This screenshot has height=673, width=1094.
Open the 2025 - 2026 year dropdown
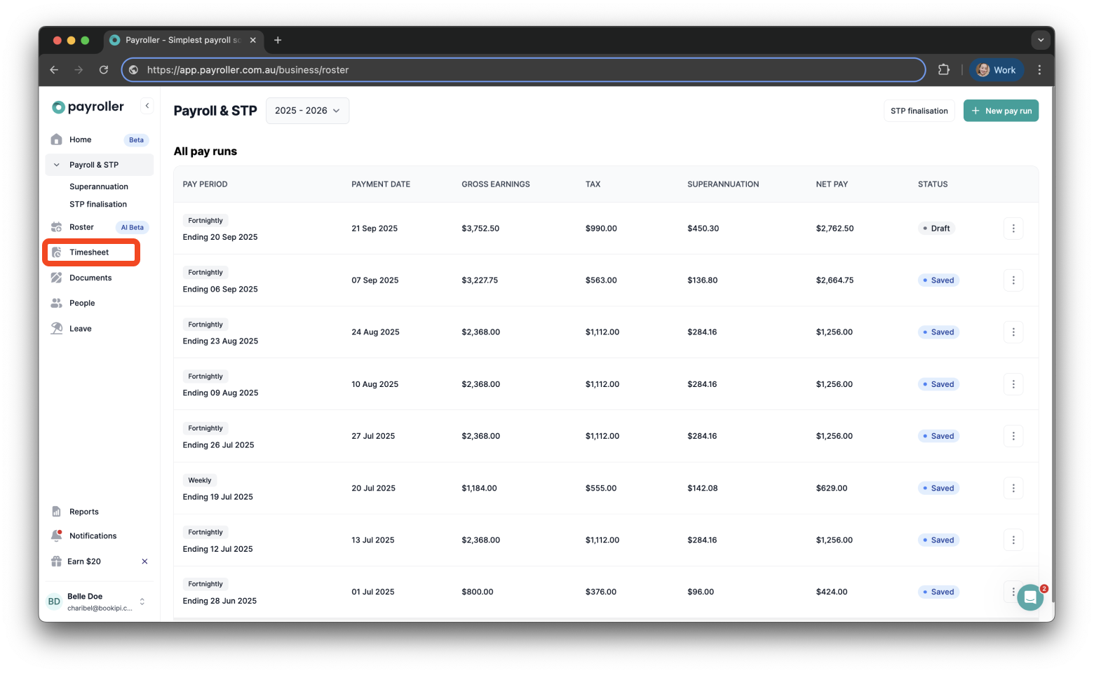[x=307, y=110]
